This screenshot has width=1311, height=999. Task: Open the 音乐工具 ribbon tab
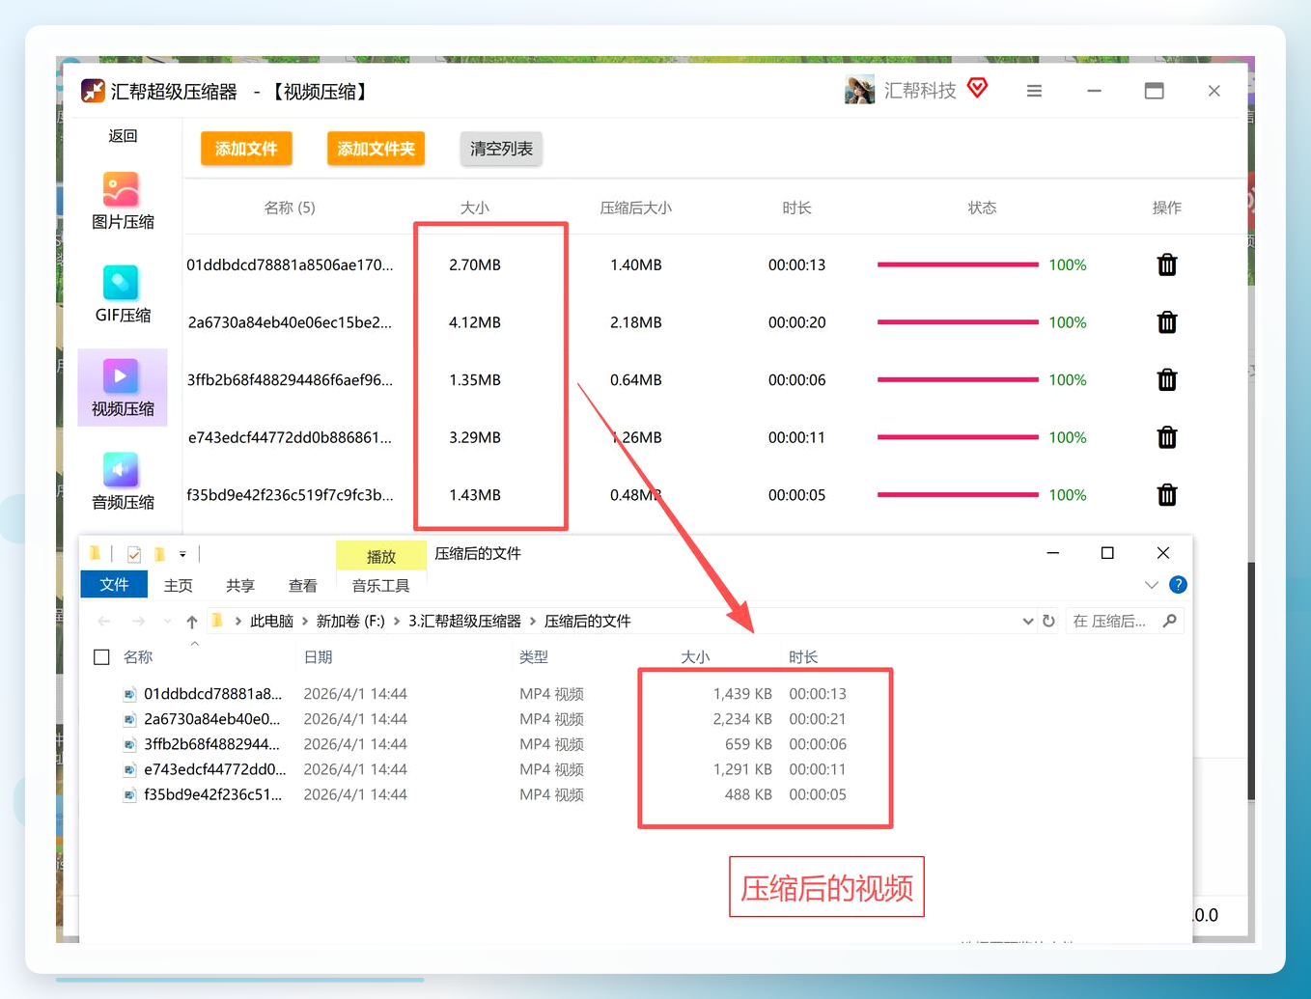(x=380, y=586)
